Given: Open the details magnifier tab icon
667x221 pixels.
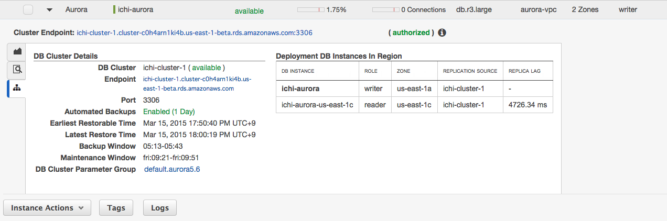Looking at the screenshot, I should pyautogui.click(x=17, y=70).
